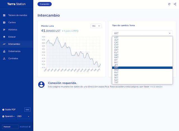179x131 pixels.
Task: Click the Intercambio chart-line icon
Action: point(4,44)
